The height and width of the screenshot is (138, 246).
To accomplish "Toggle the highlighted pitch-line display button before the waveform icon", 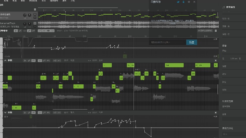I will coord(40,31).
